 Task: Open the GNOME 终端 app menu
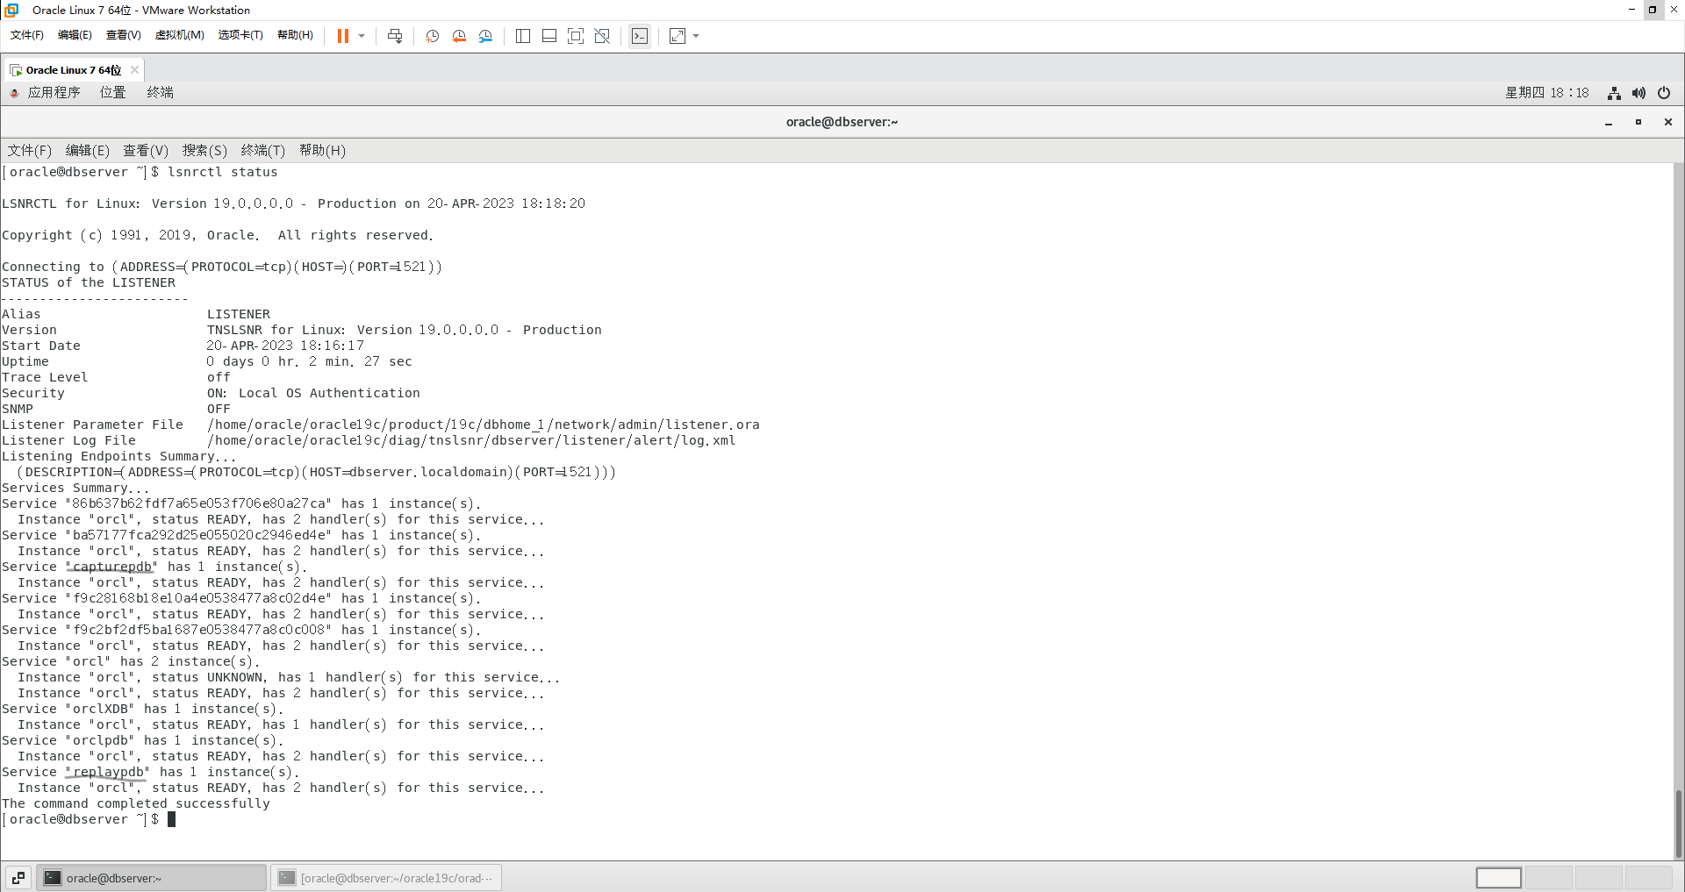point(160,92)
